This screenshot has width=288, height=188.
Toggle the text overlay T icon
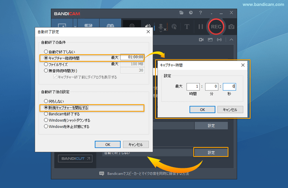coord(187,27)
